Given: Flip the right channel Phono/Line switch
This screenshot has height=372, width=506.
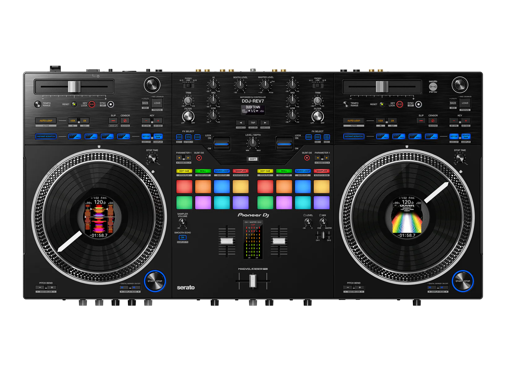Looking at the screenshot, I should [x=317, y=85].
